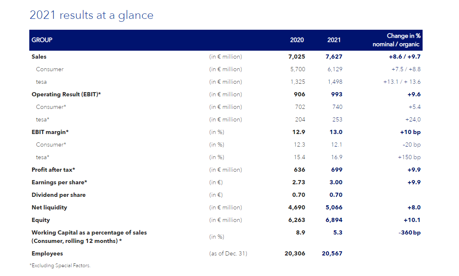
Task: Click Net liquidity 2021 value 5,066
Action: point(334,207)
